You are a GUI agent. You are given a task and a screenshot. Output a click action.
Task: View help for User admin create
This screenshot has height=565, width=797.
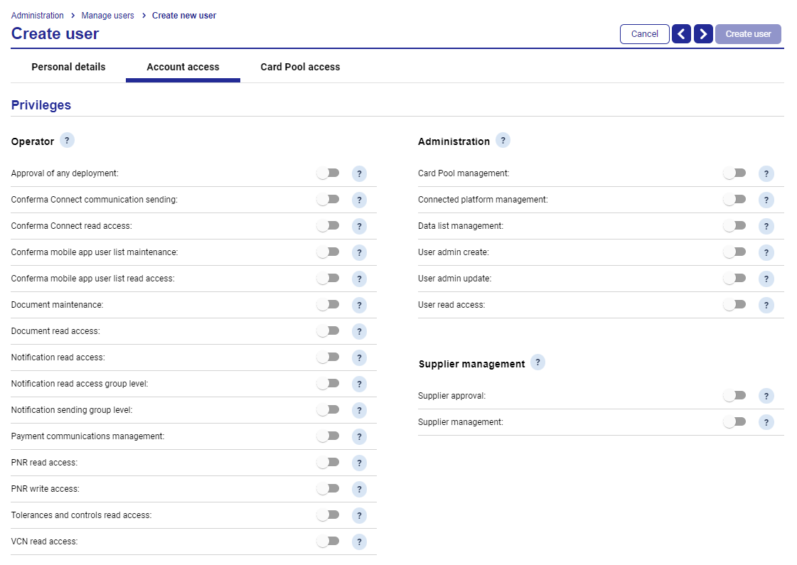tap(766, 252)
